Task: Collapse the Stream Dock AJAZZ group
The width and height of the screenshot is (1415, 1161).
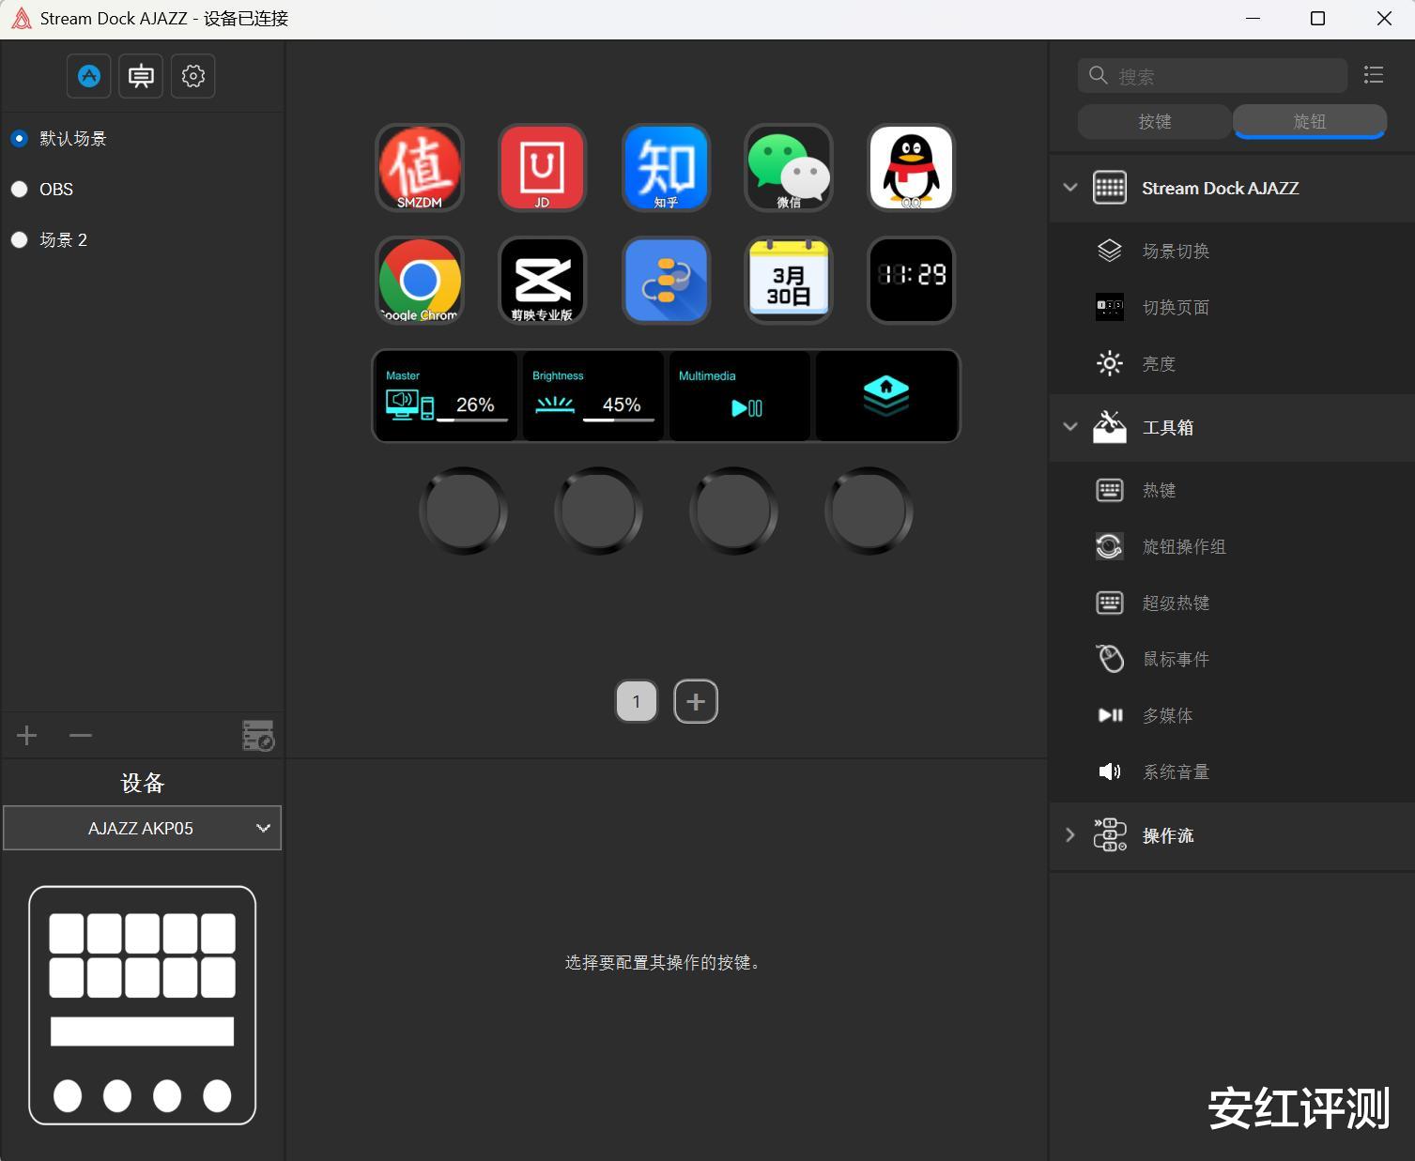Action: (1070, 188)
